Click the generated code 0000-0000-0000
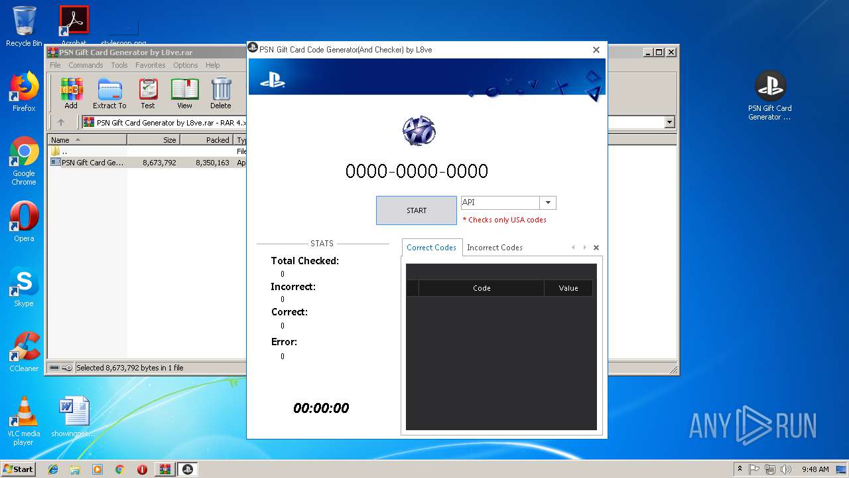 click(417, 171)
